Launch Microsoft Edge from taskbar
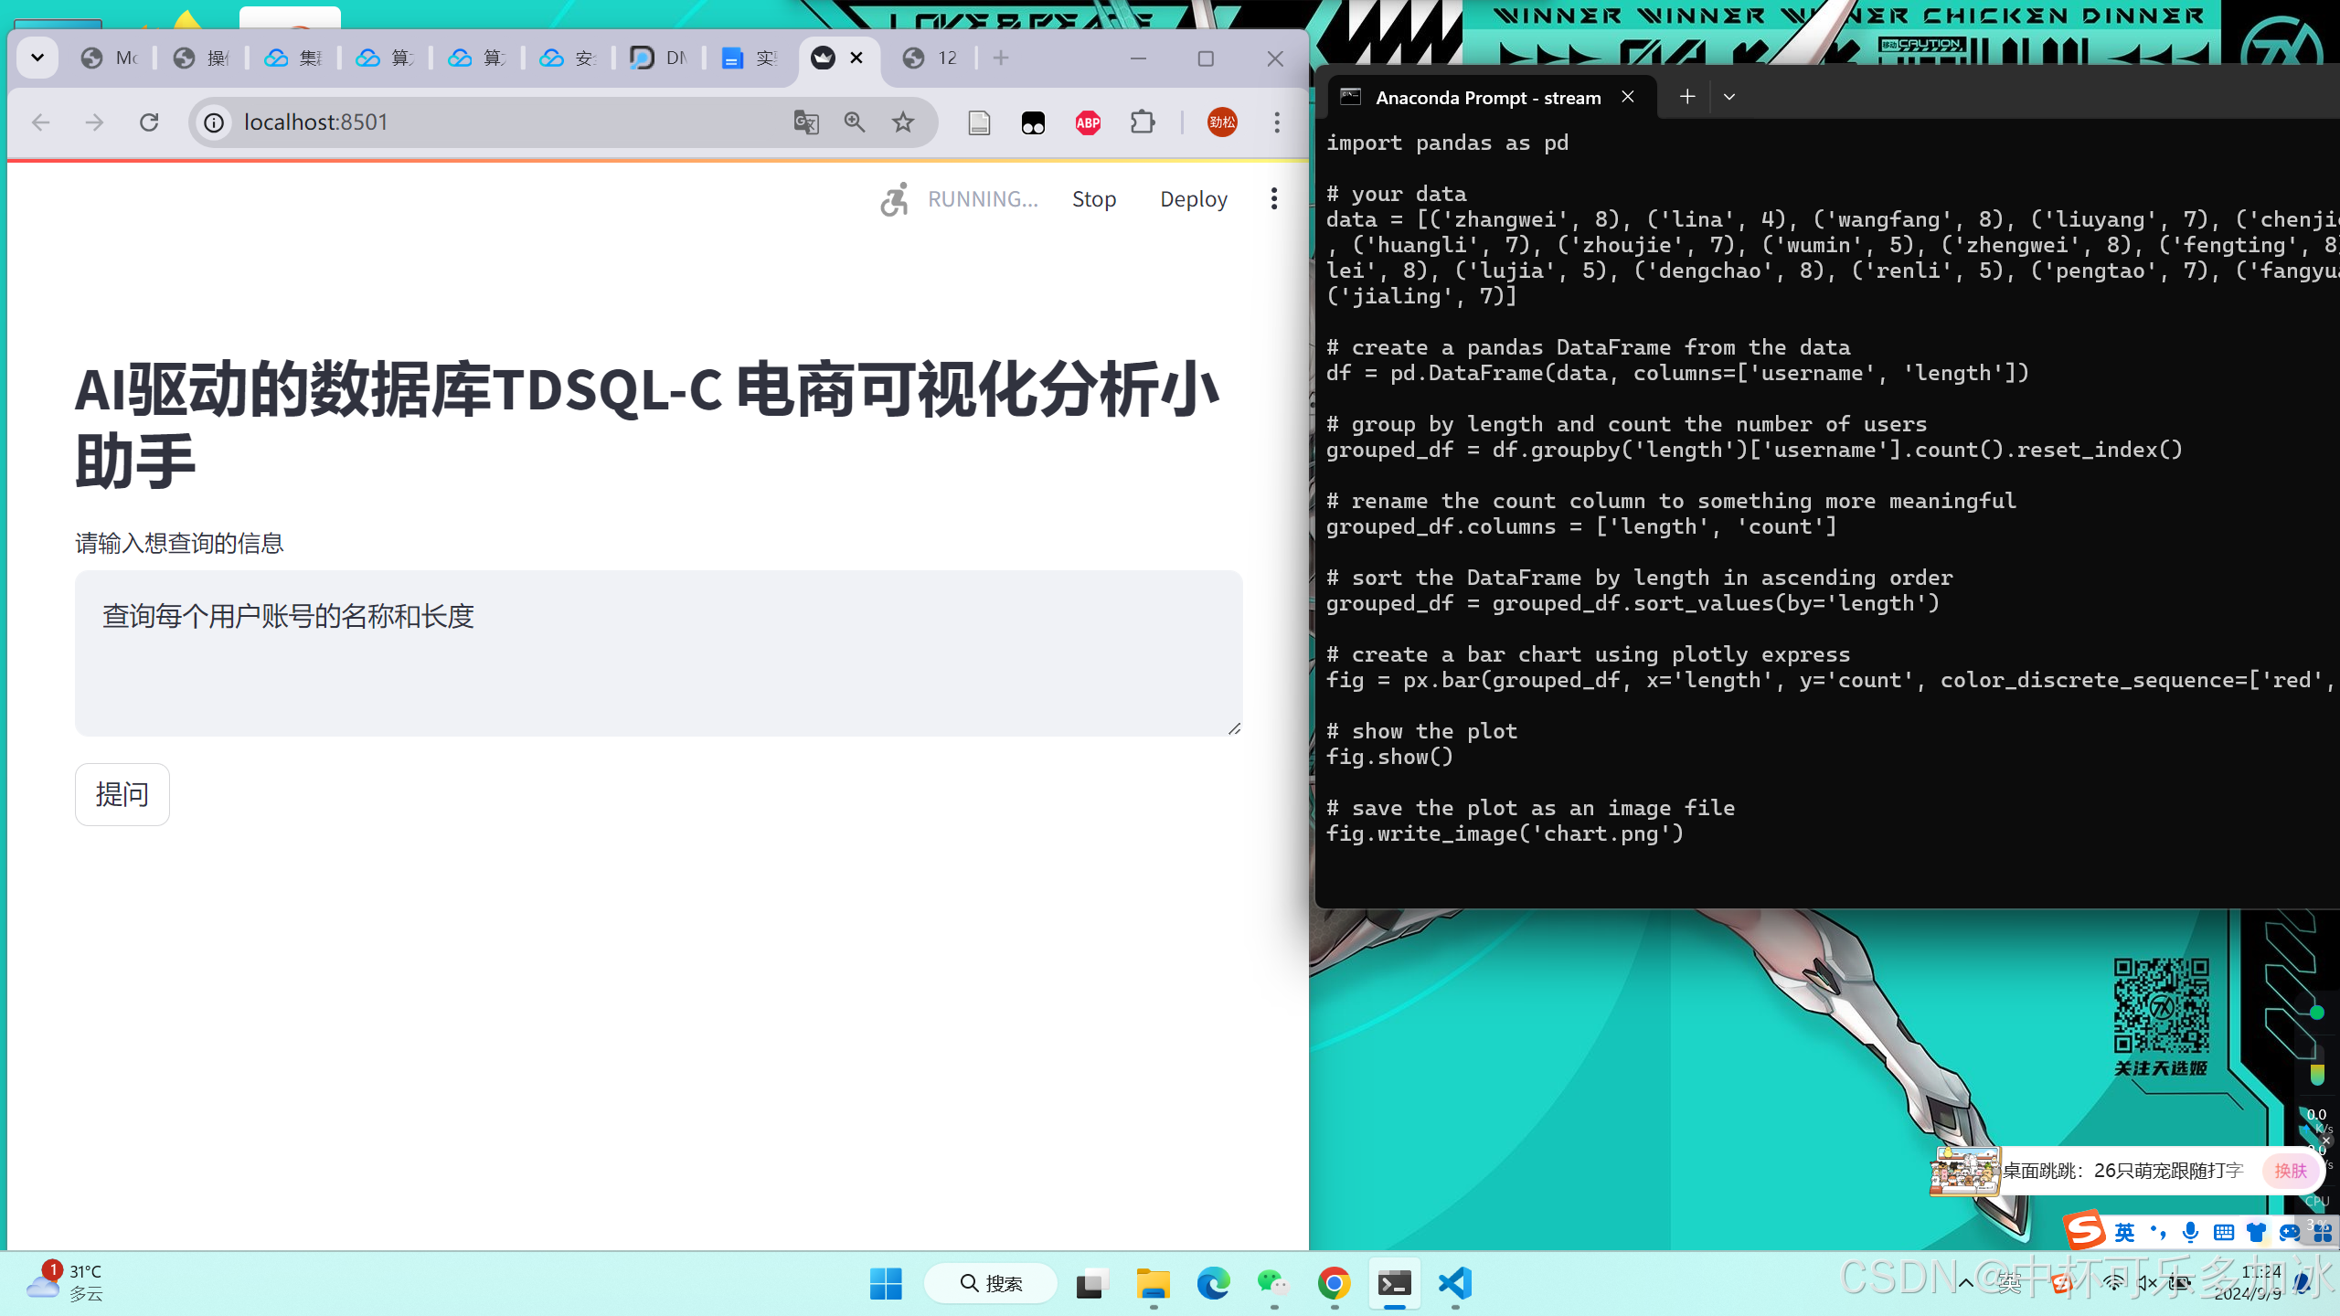The height and width of the screenshot is (1316, 2340). (1213, 1284)
